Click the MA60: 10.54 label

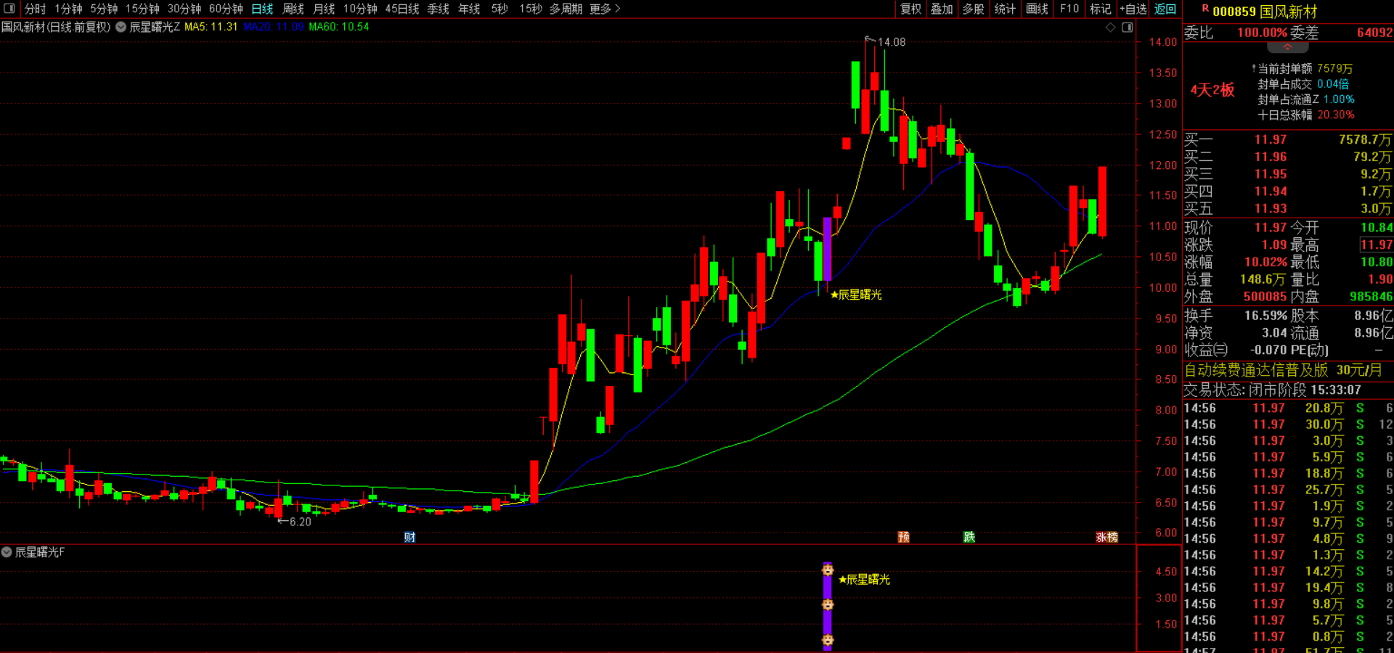(339, 27)
